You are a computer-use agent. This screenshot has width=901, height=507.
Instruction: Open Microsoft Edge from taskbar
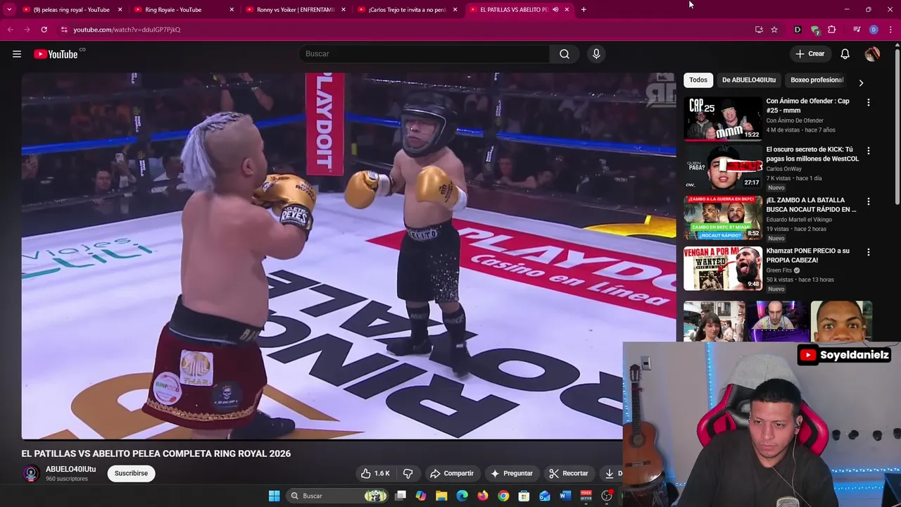click(462, 496)
